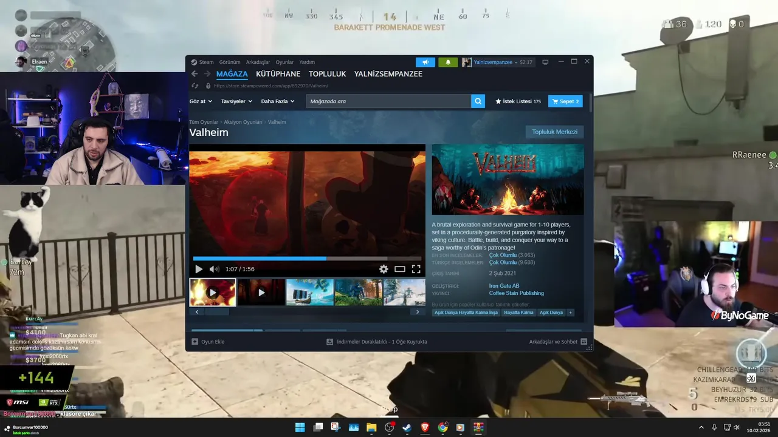This screenshot has height=437, width=778.
Task: Click the Aksiyon Oyunları breadcrumb
Action: point(243,122)
